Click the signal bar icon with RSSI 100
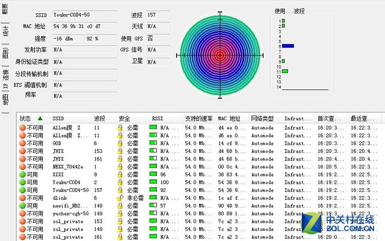The image size is (385, 241). coord(153,182)
